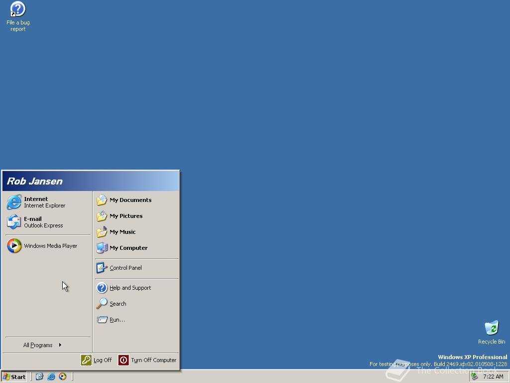Click the Log Off text button
Screen dimensions: 510x383
click(103, 360)
